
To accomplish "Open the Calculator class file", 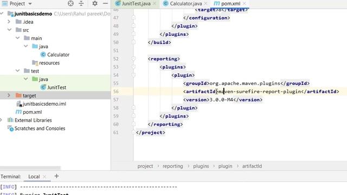I will click(58, 55).
